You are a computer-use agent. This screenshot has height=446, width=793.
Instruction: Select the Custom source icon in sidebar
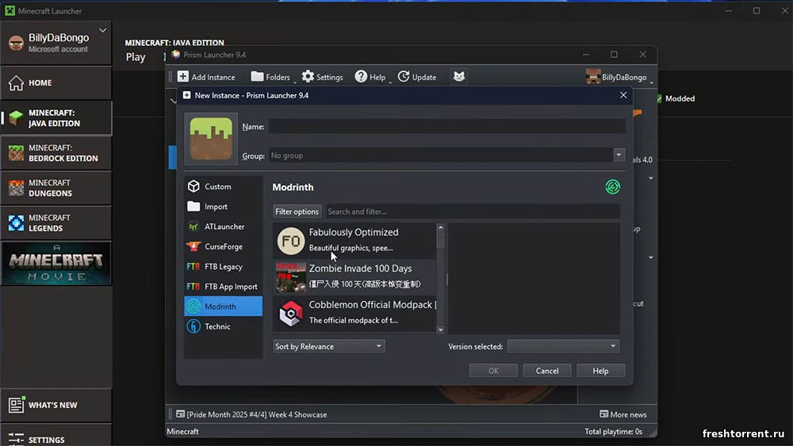tap(193, 187)
